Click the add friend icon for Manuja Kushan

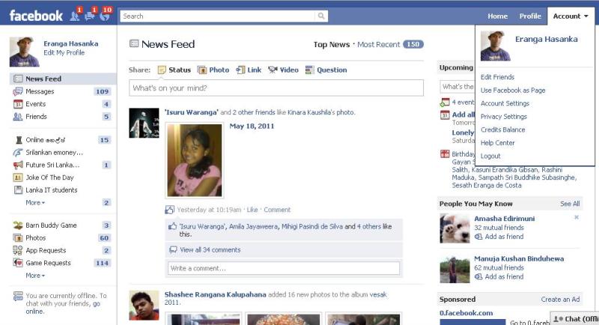coord(478,277)
